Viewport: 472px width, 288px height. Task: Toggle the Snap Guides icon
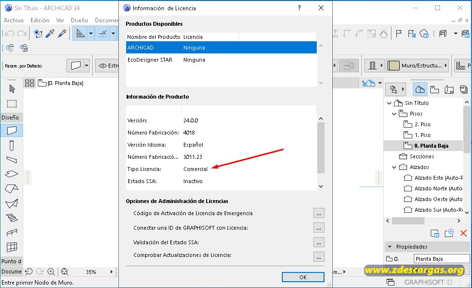(x=103, y=34)
